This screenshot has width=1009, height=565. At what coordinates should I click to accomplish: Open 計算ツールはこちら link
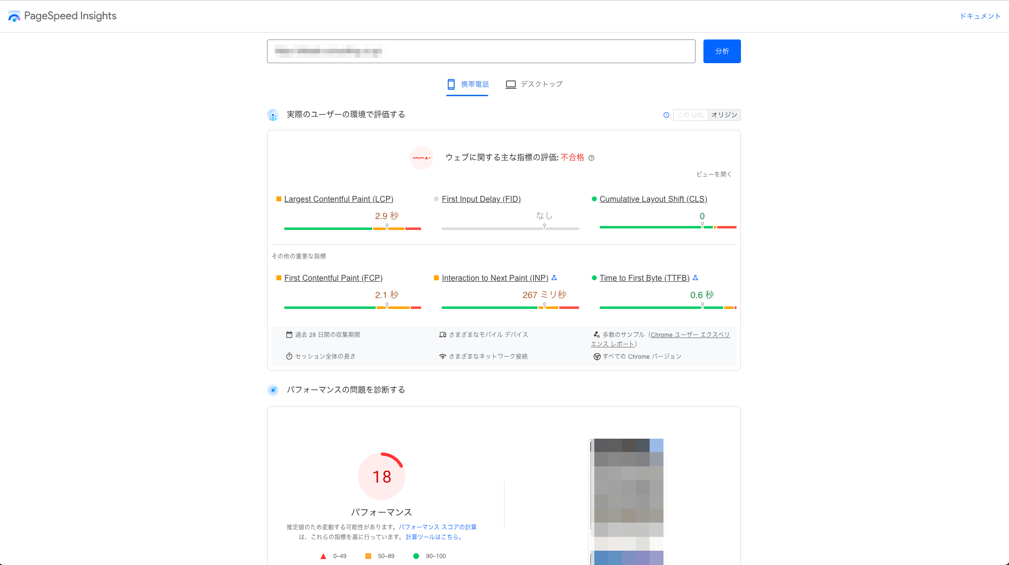(x=434, y=537)
